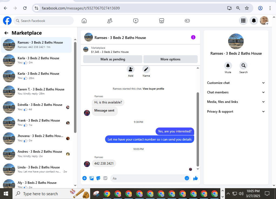The image size is (276, 199).
Task: Click Ramses profile picture in side panel
Action: pyautogui.click(x=236, y=41)
